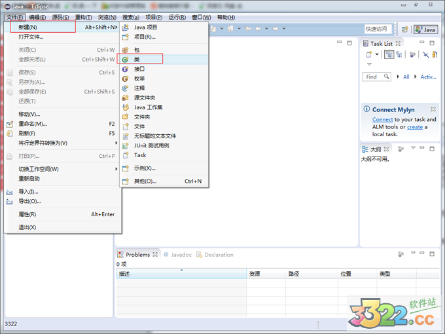Toggle Categorized view in Task List

point(389,54)
